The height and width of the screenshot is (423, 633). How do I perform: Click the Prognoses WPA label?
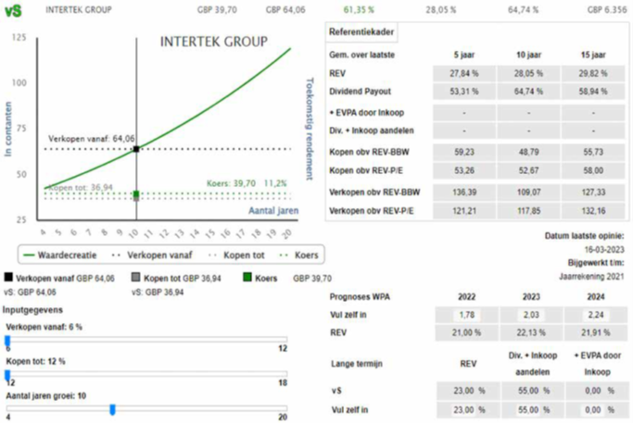(360, 297)
